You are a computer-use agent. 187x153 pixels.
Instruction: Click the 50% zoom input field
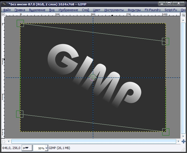click(39, 148)
